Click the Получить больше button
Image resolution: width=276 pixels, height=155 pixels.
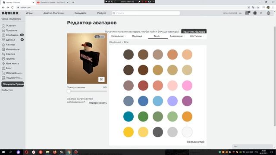tap(194, 31)
